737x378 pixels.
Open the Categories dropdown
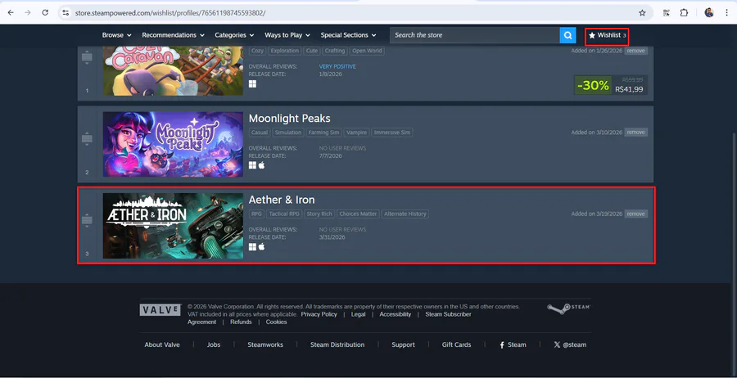(x=234, y=35)
